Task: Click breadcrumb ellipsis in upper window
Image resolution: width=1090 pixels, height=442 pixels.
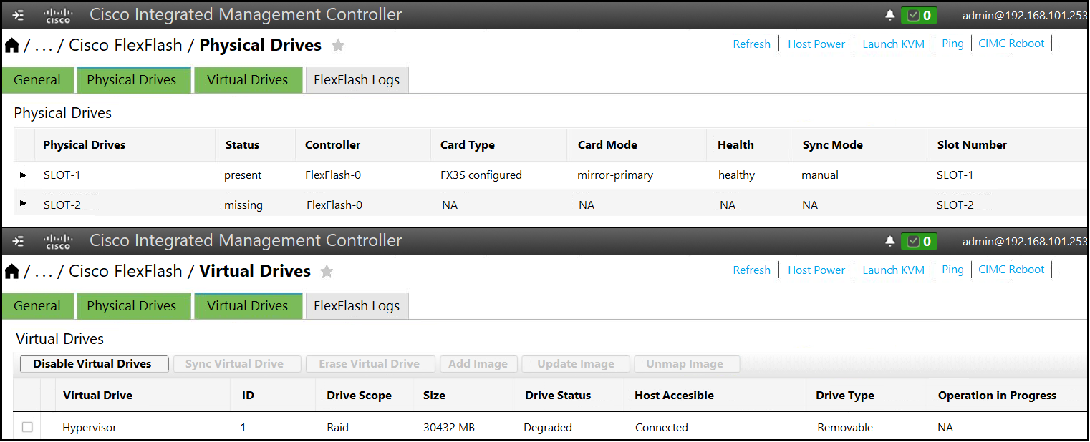Action: click(43, 48)
